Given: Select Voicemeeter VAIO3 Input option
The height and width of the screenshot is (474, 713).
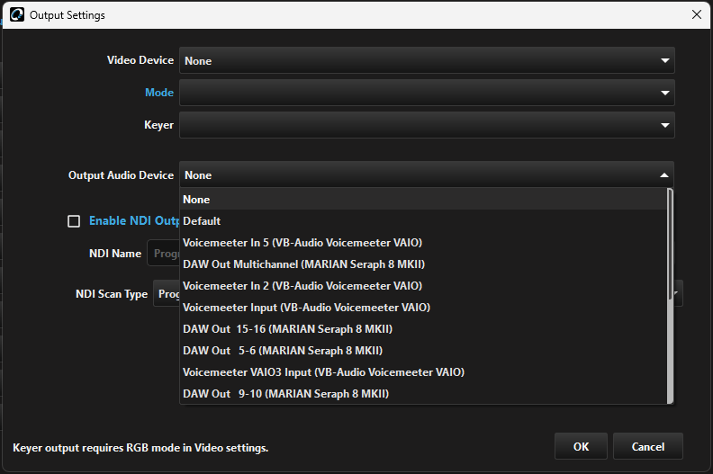Looking at the screenshot, I should (x=423, y=372).
